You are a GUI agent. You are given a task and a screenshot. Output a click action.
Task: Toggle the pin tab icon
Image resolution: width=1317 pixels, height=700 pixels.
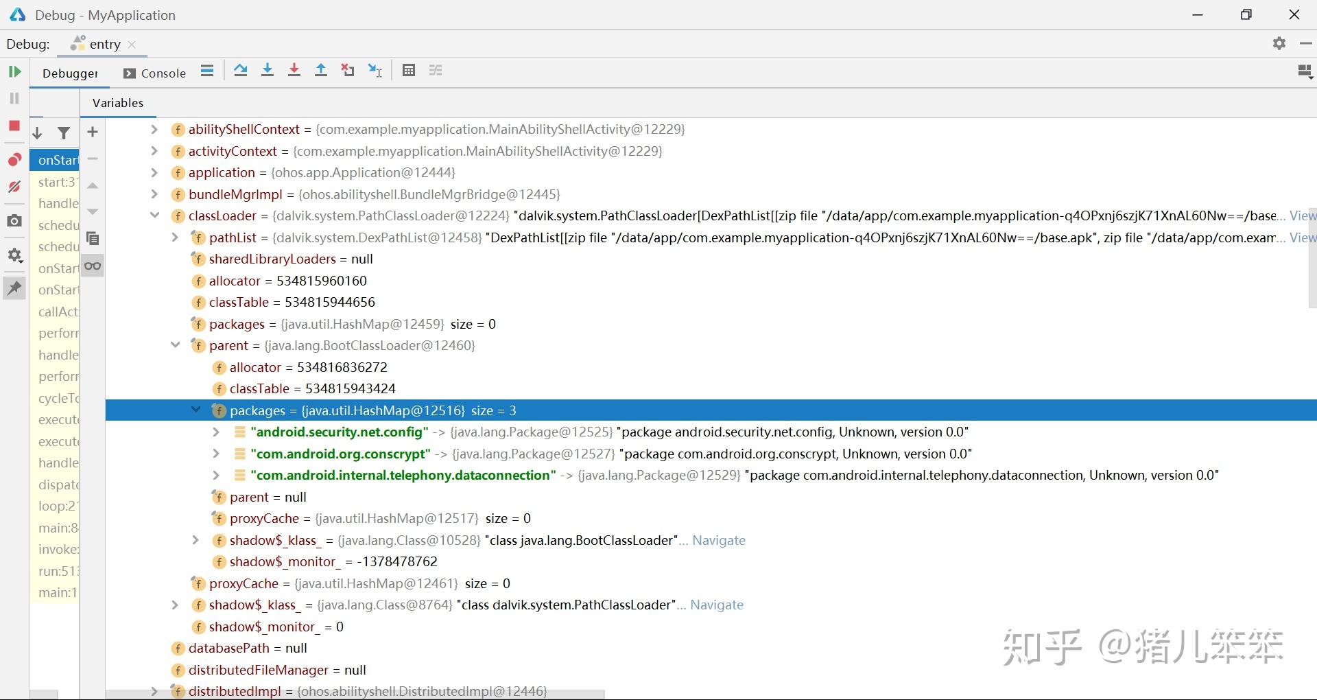click(14, 288)
